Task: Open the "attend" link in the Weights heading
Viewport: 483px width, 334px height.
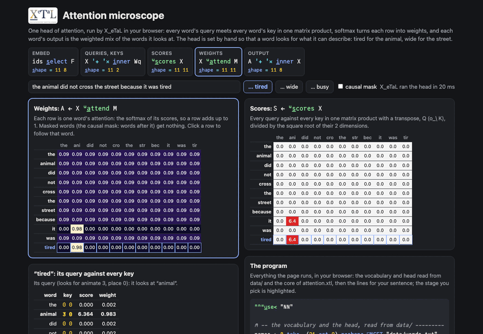Action: coord(97,108)
